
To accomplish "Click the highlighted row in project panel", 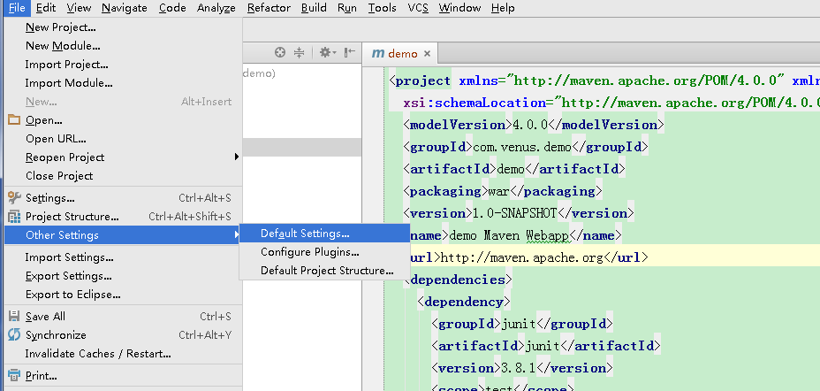I will point(301,147).
